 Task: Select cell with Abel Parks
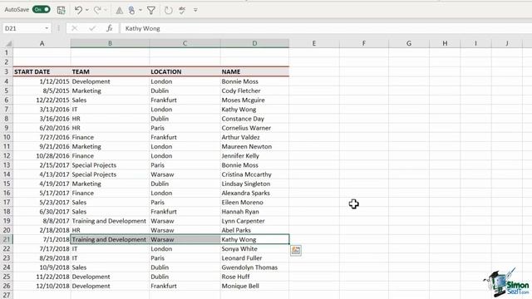point(255,230)
